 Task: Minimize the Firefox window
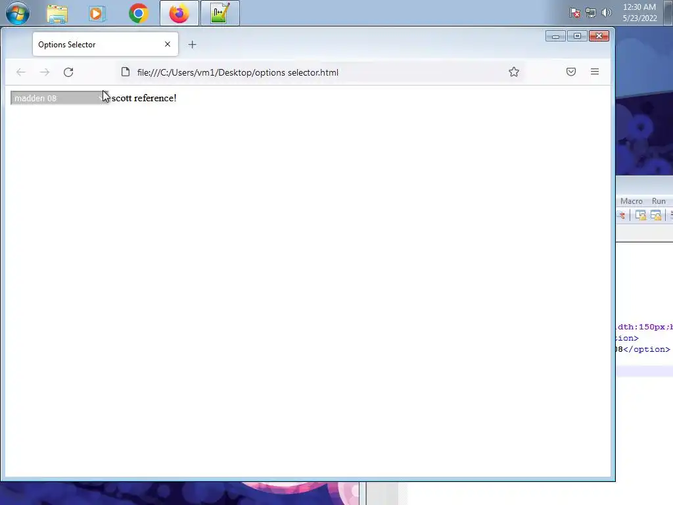(x=555, y=36)
